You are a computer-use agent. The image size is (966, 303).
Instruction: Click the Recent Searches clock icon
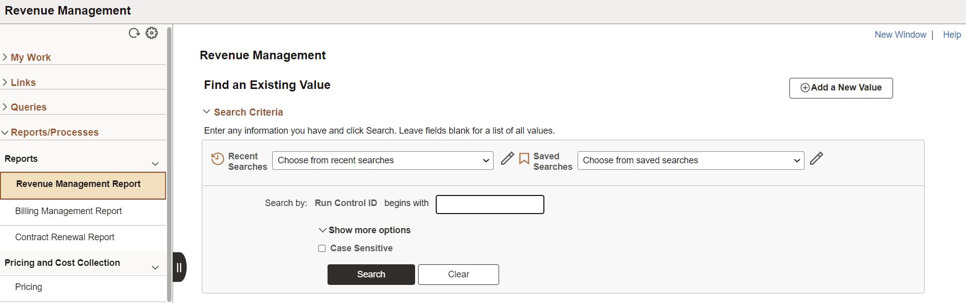click(217, 158)
